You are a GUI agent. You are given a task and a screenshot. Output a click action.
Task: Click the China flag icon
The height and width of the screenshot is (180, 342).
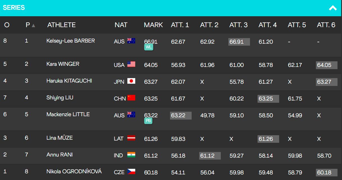pos(131,98)
